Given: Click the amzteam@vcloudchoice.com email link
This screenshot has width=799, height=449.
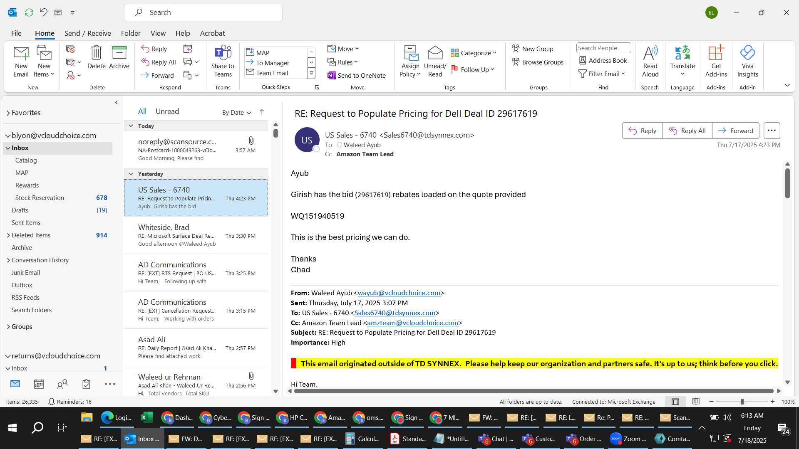Looking at the screenshot, I should [412, 323].
